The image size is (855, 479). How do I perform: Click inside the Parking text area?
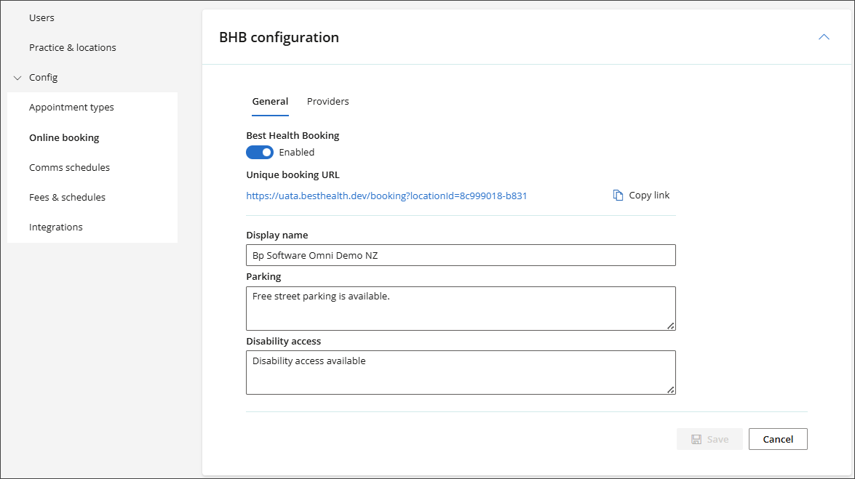coord(461,308)
